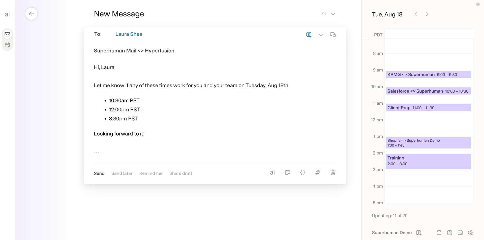
Task: Click the add contact icon in To row
Action: tap(309, 34)
